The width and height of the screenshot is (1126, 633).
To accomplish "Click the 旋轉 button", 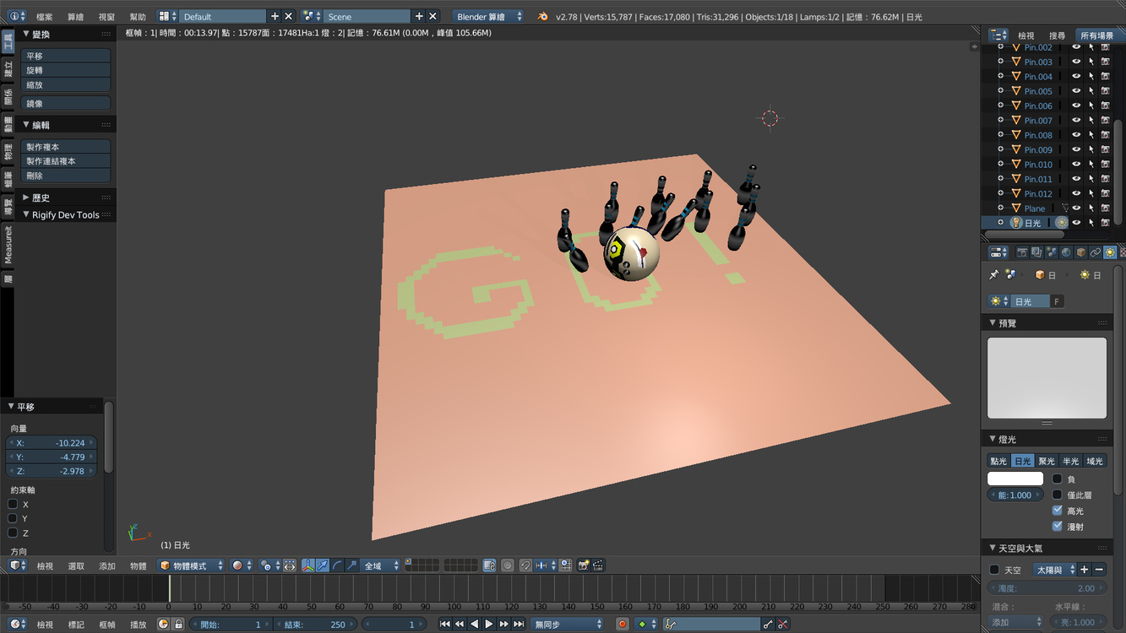I will pos(66,70).
